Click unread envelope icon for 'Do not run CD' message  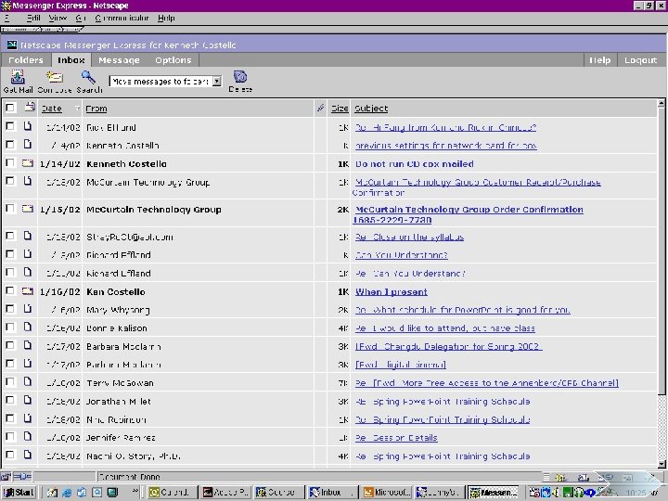[x=28, y=164]
